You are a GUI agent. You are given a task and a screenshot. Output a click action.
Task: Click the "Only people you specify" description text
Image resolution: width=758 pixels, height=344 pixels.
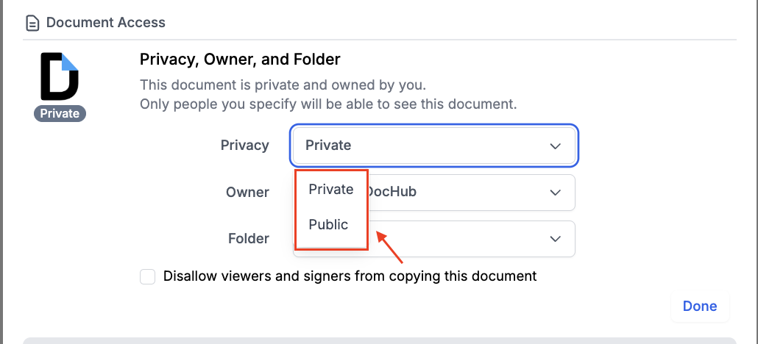tap(328, 104)
